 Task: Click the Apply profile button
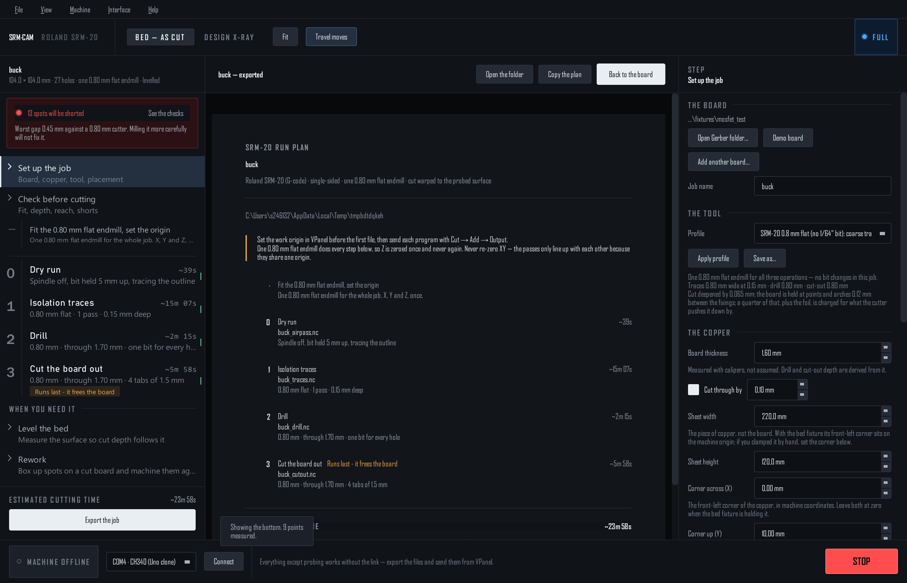[x=713, y=258]
